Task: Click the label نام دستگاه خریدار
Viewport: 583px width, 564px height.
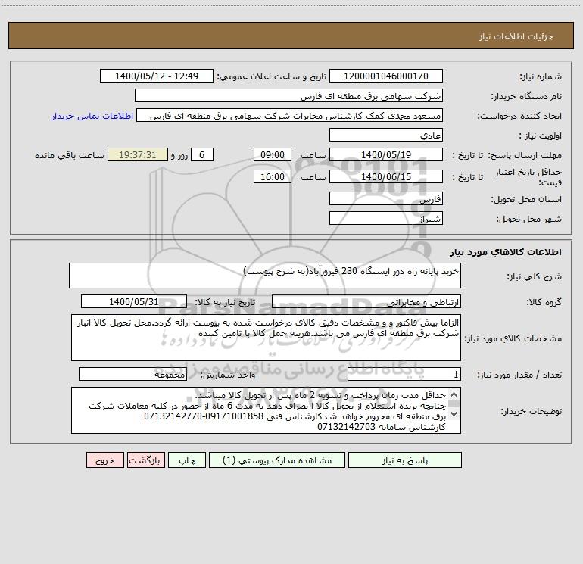Action: tap(526, 97)
